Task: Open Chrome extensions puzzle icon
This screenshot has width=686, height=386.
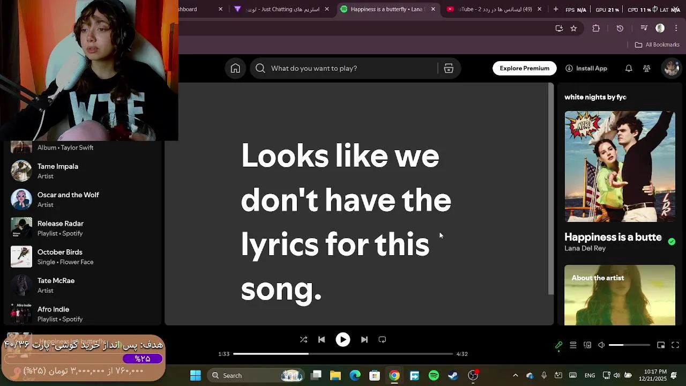Action: 596,28
